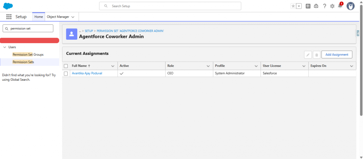Switch to the Object Manager tab
This screenshot has height=159, width=363.
pyautogui.click(x=58, y=17)
